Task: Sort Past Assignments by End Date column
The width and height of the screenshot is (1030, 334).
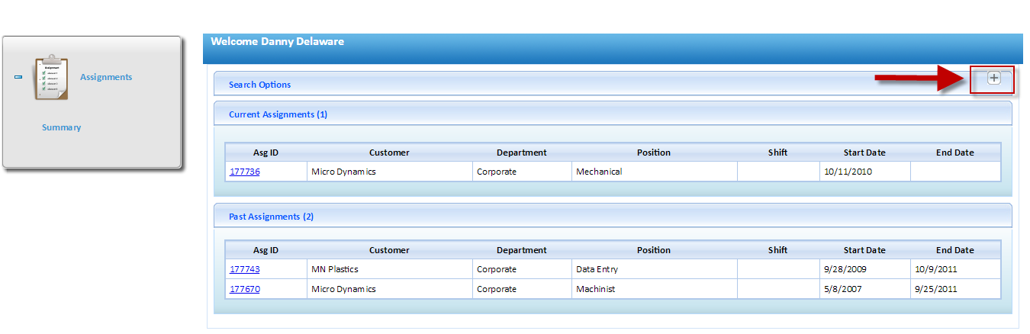Action: [954, 250]
